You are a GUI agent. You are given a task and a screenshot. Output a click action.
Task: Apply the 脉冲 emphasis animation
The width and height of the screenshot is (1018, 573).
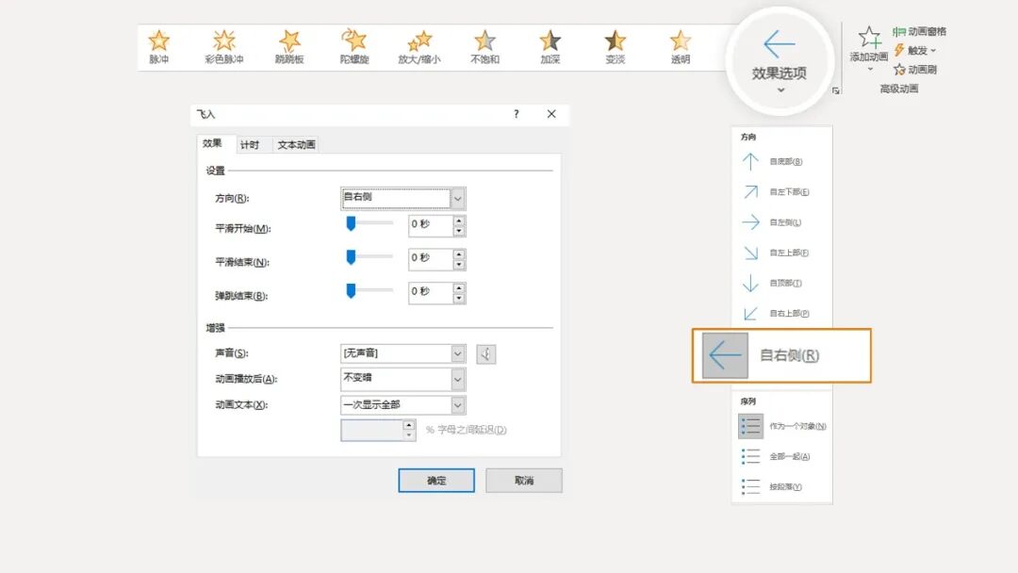tap(159, 47)
